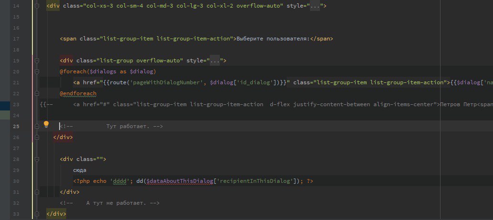Toggle the fold marker at line 25
The image size is (493, 220).
point(37,127)
